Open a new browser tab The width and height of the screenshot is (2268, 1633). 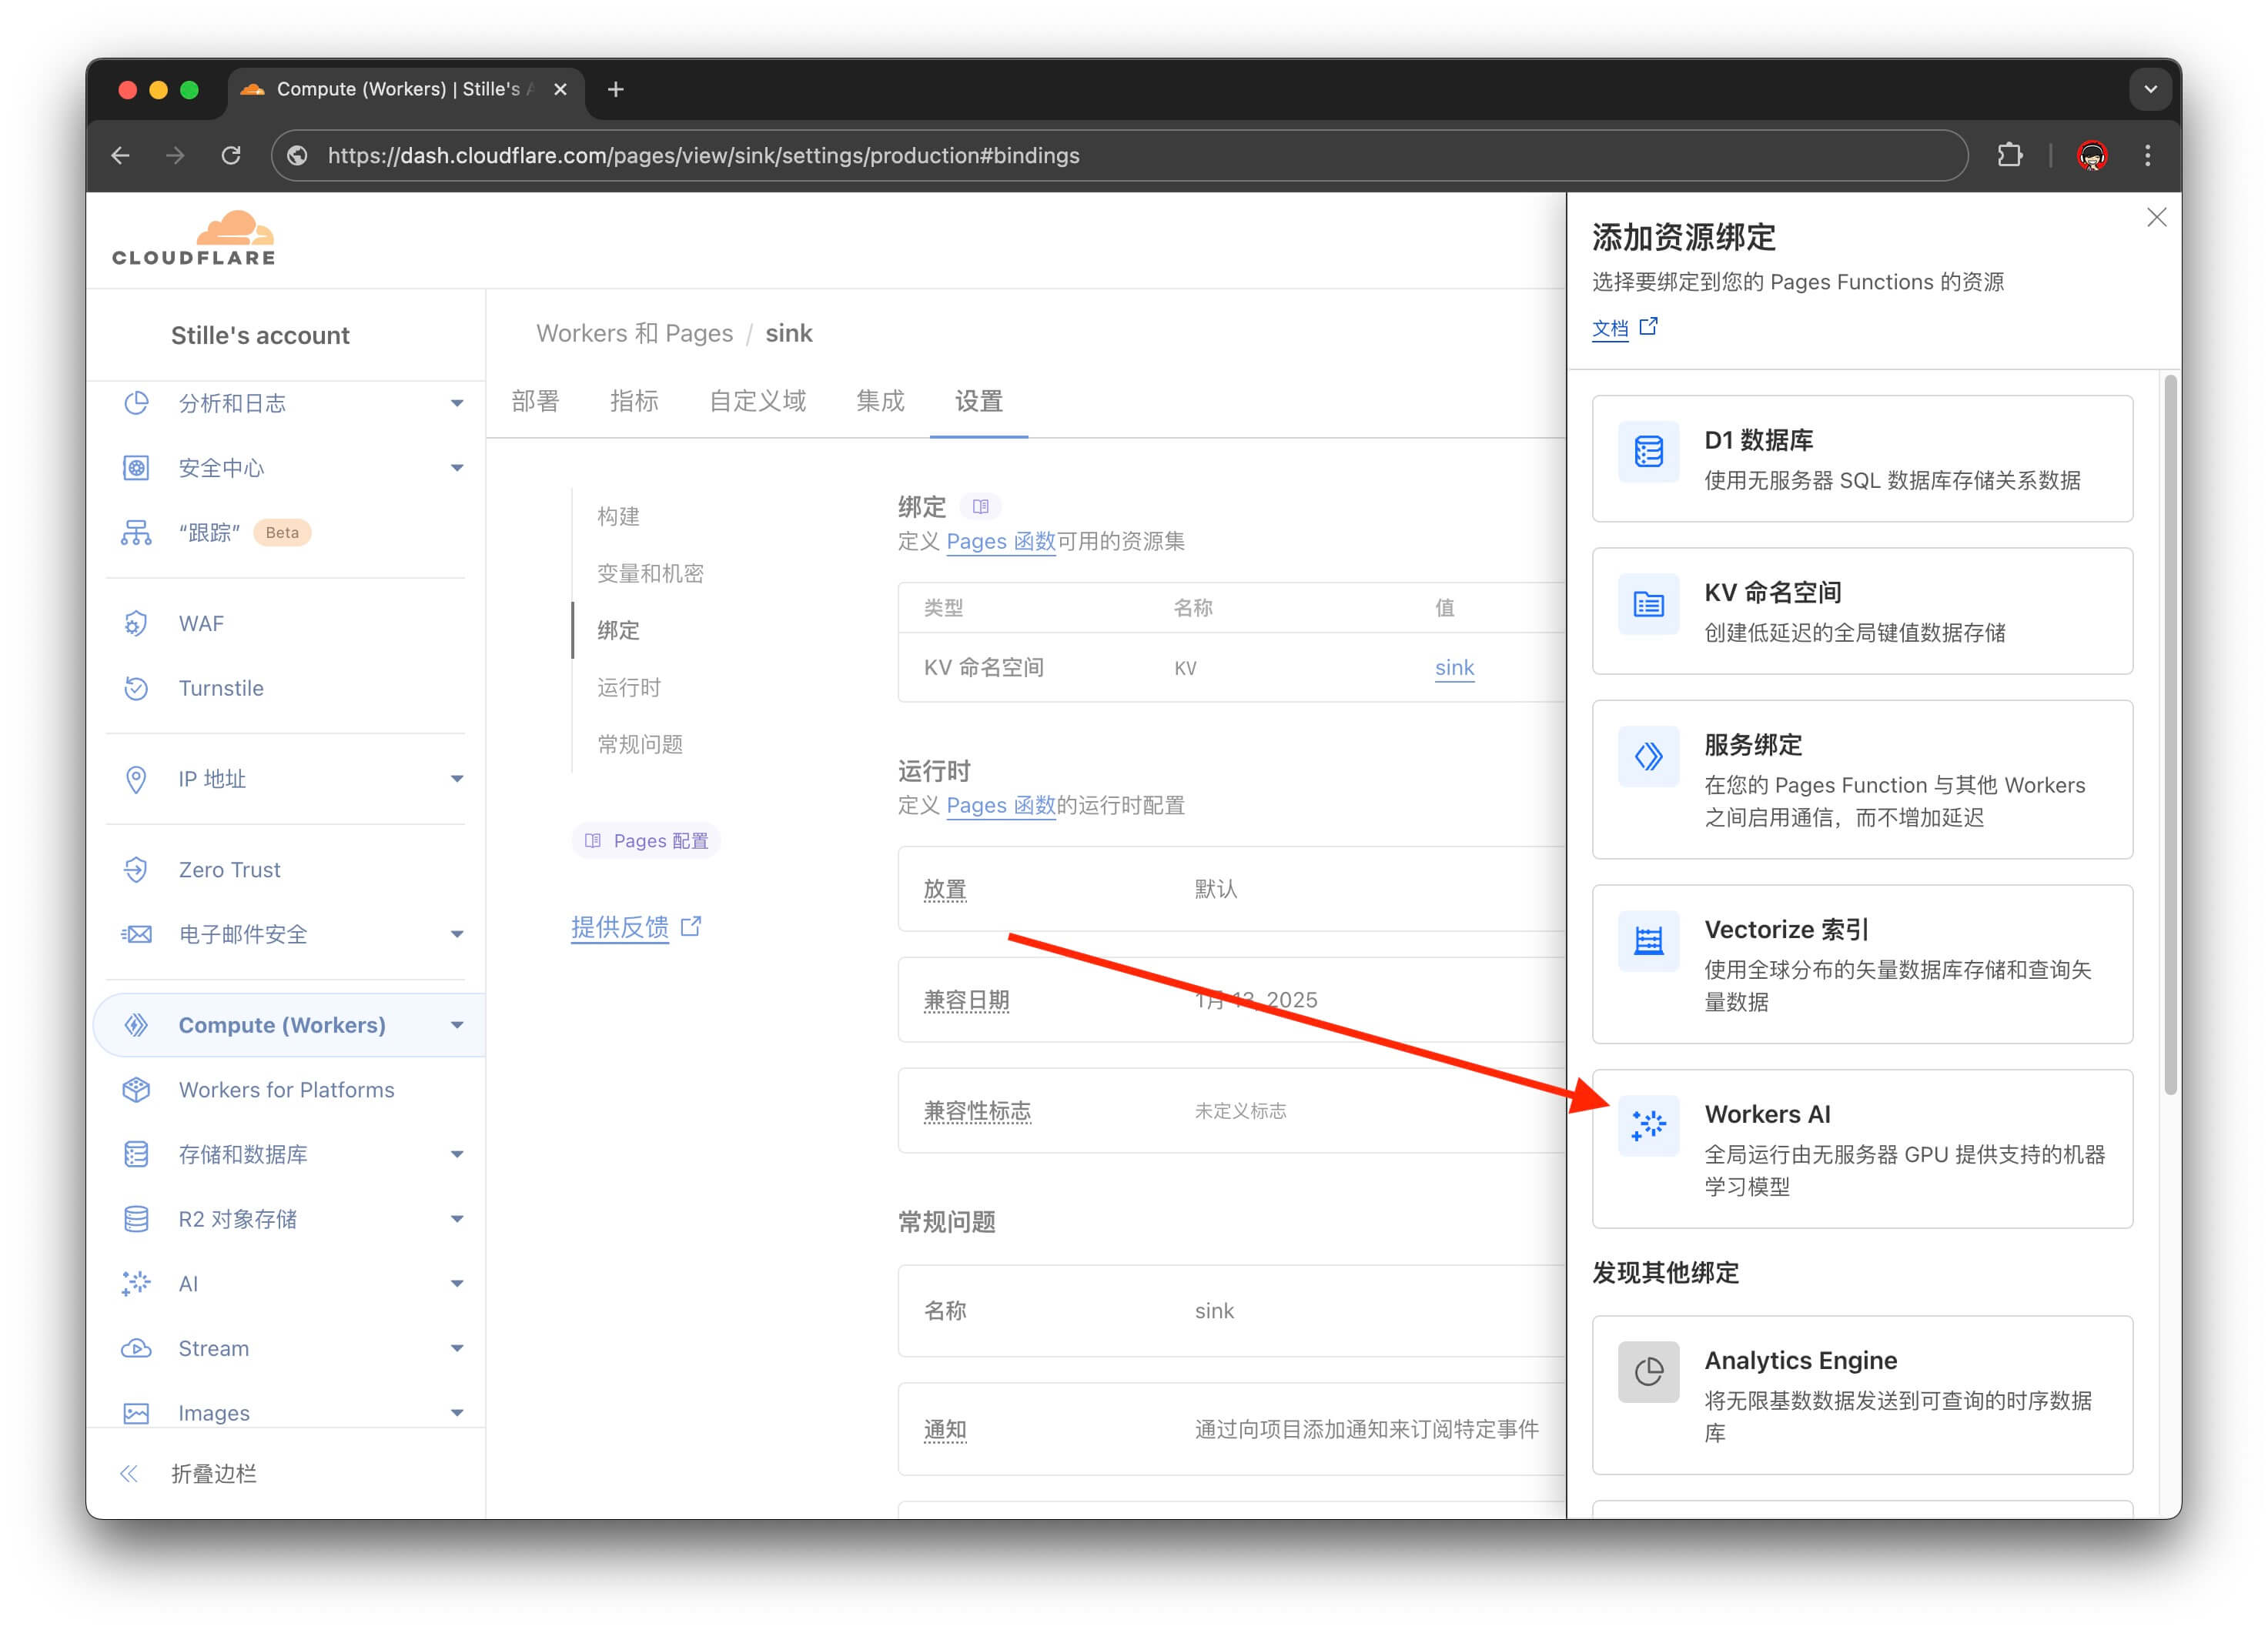pyautogui.click(x=616, y=89)
